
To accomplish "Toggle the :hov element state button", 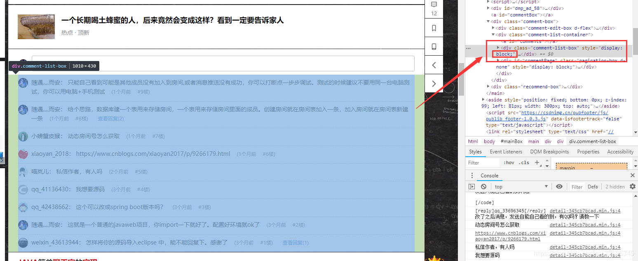I will [509, 162].
